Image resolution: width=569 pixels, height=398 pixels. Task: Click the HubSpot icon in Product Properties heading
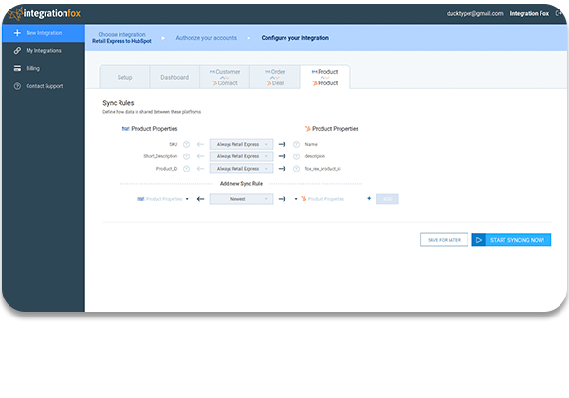[307, 129]
